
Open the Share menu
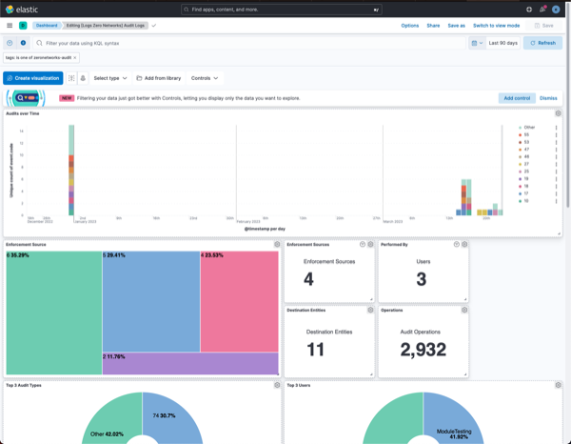tap(433, 26)
